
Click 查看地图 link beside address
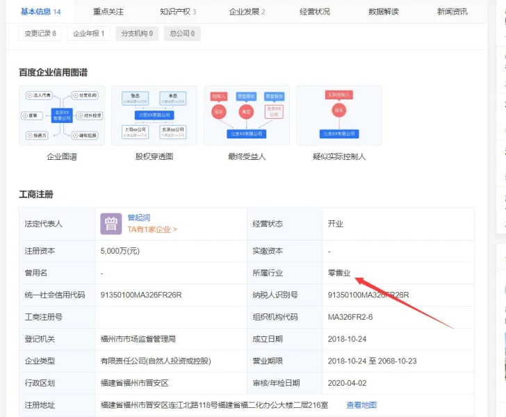pyautogui.click(x=361, y=405)
